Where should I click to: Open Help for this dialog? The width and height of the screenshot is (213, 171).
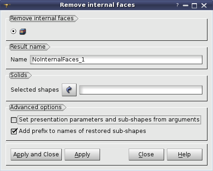pos(184,154)
